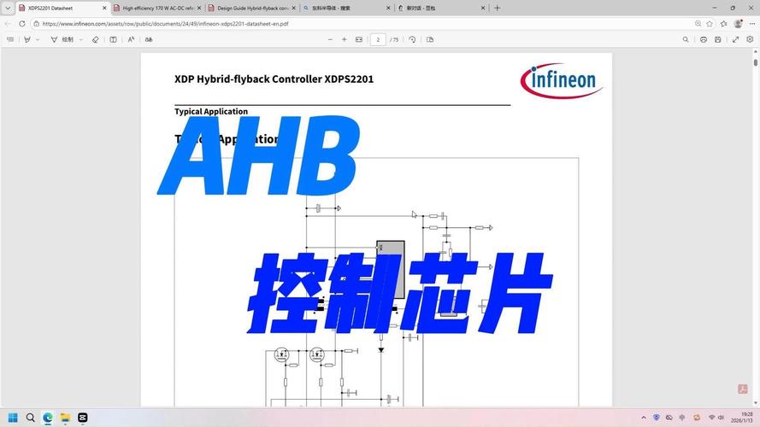The height and width of the screenshot is (427, 760).
Task: Close the High efficiency 170 W tab
Action: click(198, 9)
